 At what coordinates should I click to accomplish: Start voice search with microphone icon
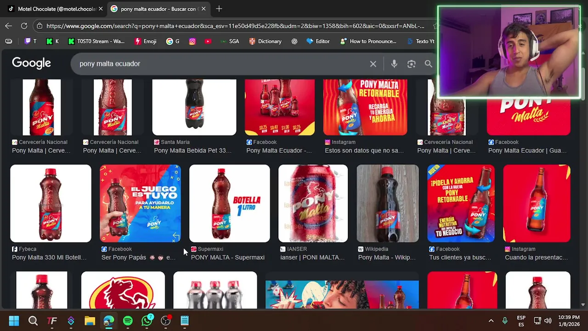394,64
